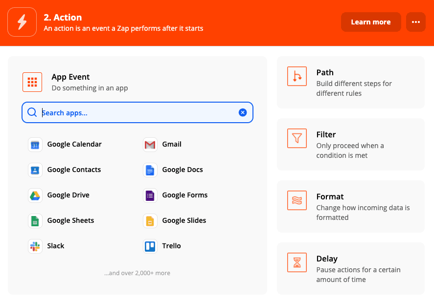Select the Google Drive icon
The image size is (434, 303).
(35, 195)
